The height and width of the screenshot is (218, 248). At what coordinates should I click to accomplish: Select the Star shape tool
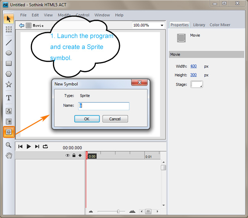[x=9, y=84]
